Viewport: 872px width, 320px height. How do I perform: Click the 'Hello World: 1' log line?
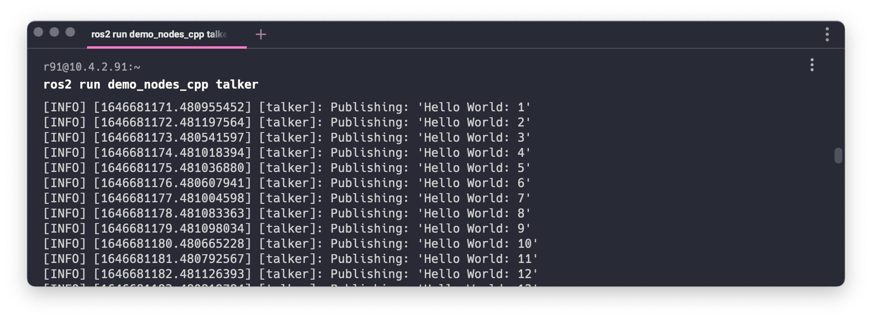[287, 107]
